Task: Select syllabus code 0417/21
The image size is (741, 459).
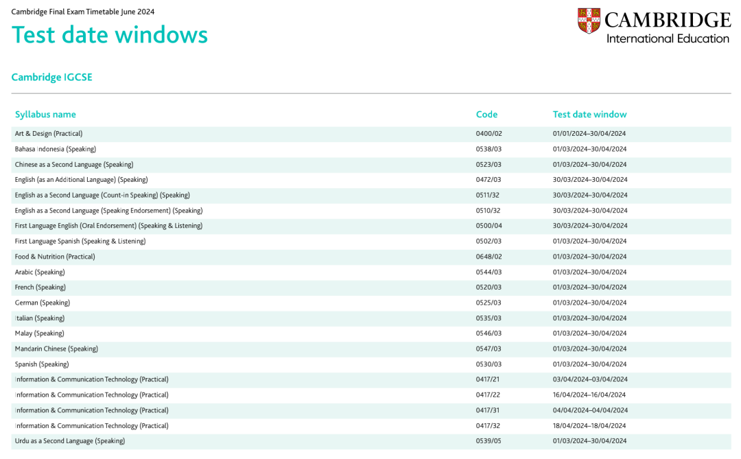Action: [489, 379]
